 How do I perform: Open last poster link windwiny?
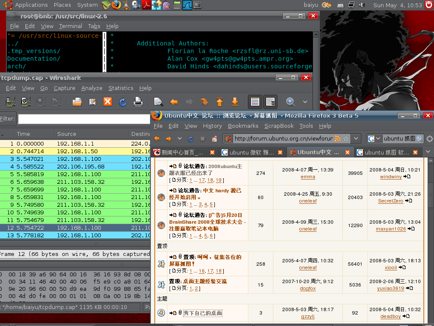390,177
